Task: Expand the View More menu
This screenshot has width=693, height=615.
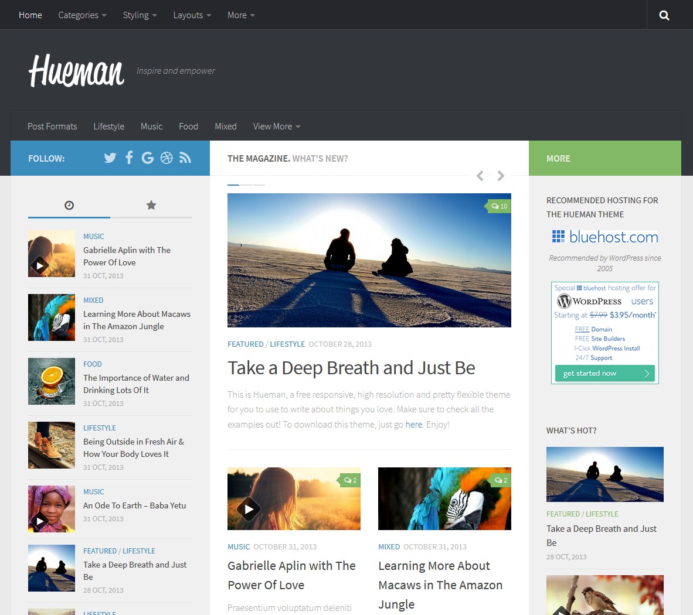Action: pyautogui.click(x=276, y=127)
